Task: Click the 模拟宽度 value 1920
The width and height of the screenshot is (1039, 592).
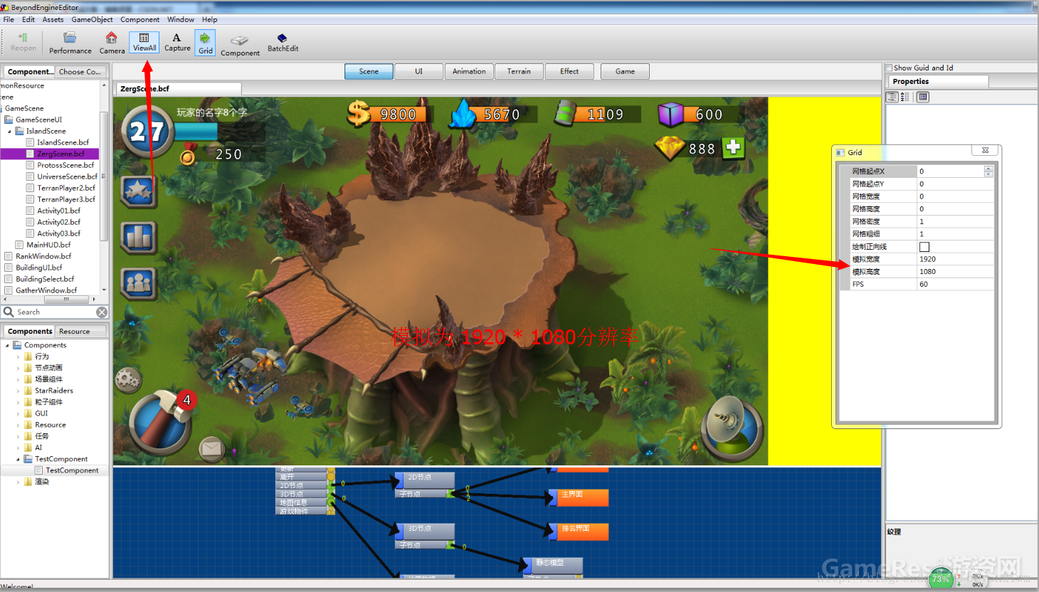Action: click(x=954, y=259)
